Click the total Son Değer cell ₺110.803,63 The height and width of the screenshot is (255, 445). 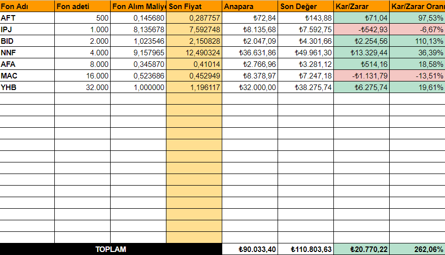point(306,249)
